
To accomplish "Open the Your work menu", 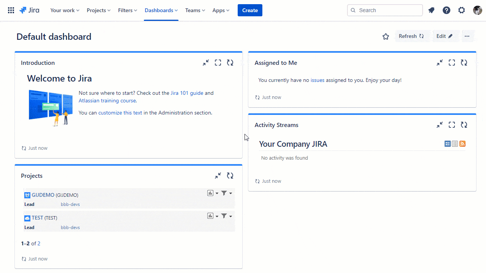I will (x=65, y=10).
